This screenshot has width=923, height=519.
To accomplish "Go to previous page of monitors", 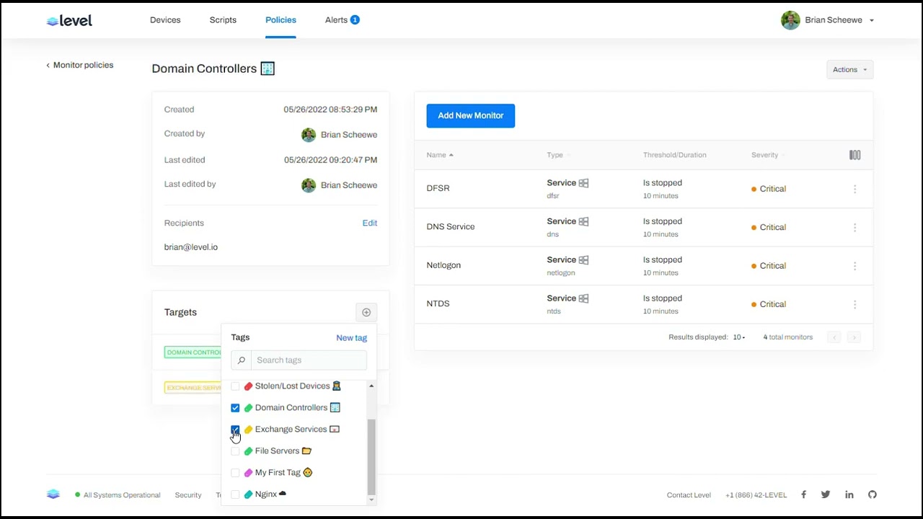I will 834,337.
